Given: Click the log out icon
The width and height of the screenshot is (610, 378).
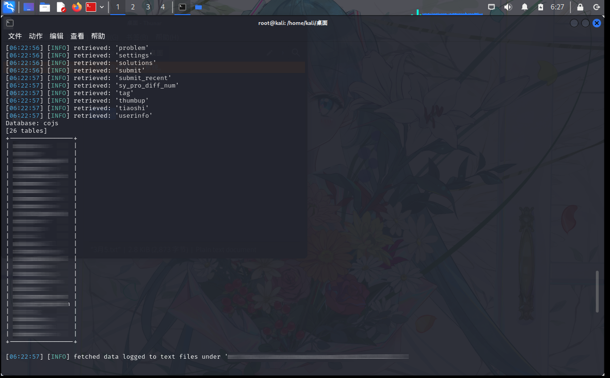Looking at the screenshot, I should [596, 7].
